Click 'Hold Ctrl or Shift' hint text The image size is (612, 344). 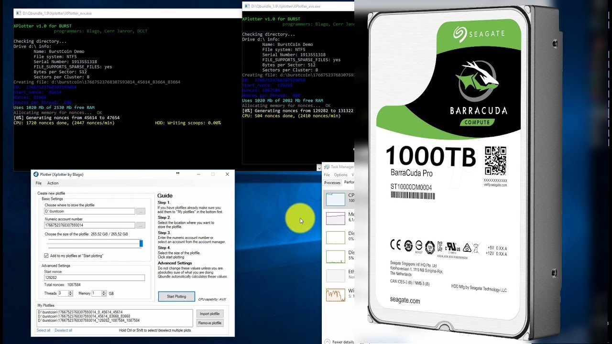(x=155, y=330)
